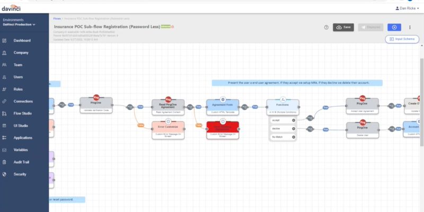This screenshot has height=212, width=424.
Task: Click the Deployed button
Action: pyautogui.click(x=370, y=28)
